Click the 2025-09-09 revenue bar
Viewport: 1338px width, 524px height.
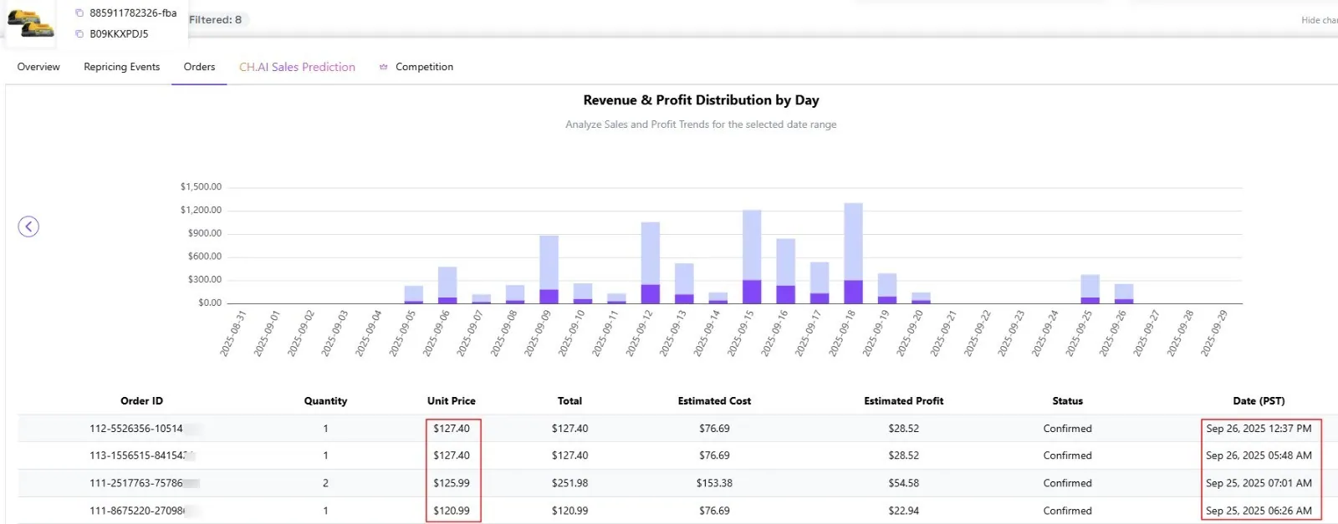(549, 269)
